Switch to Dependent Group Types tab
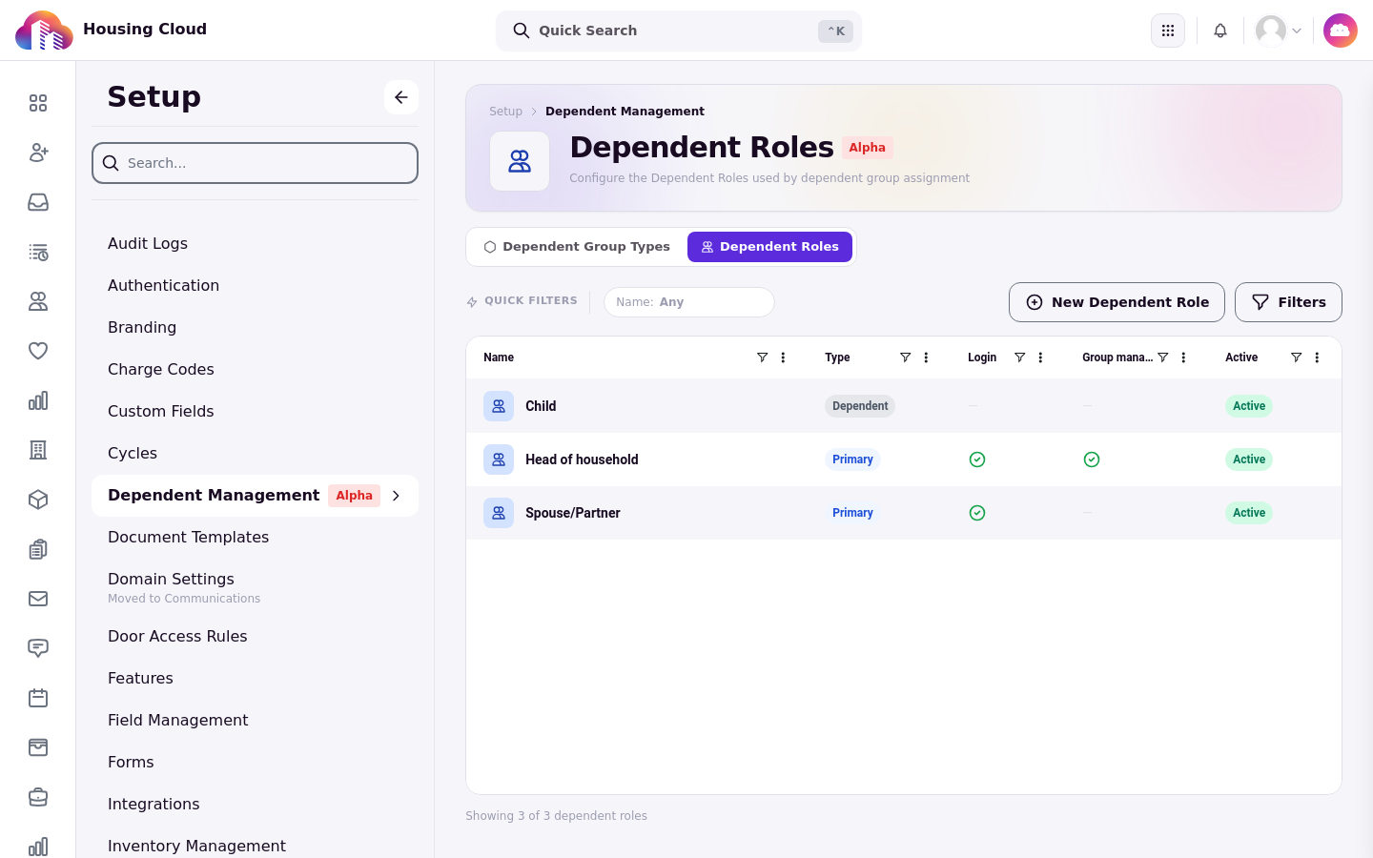The image size is (1373, 858). tap(577, 247)
